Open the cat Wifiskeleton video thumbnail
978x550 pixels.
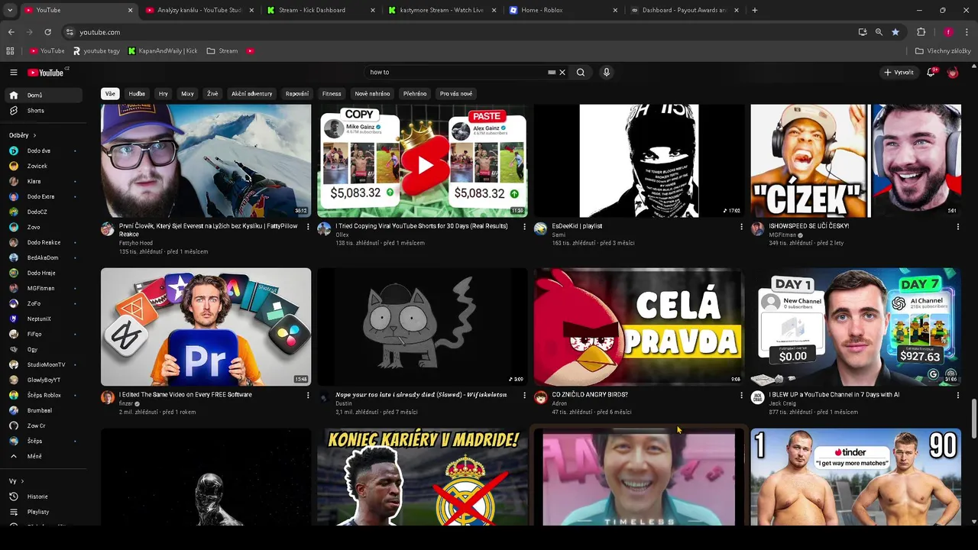click(423, 326)
